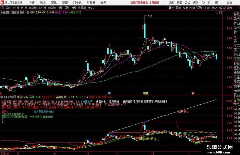Expand the 更多 period options
Image resolution: width=240 pixels, height=155 pixels.
[91, 8]
